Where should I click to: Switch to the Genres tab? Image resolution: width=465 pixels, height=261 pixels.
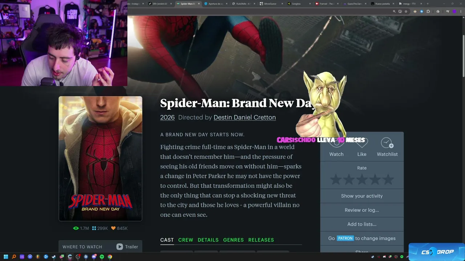point(234,240)
